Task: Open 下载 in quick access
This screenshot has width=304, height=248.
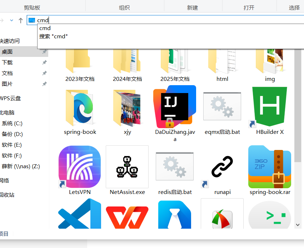Action: pos(7,62)
